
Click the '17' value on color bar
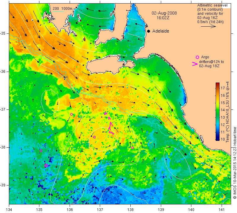(x=223, y=88)
